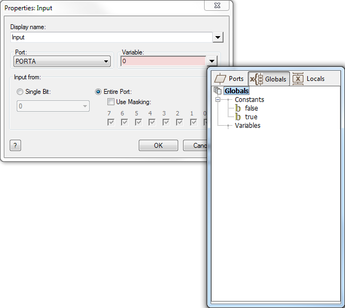Select the Single Bit radio option

point(20,92)
